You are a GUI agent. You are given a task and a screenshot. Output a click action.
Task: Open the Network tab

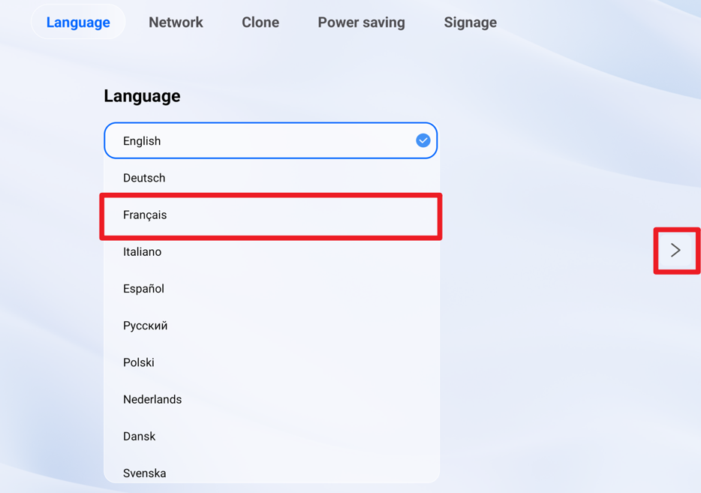click(176, 23)
